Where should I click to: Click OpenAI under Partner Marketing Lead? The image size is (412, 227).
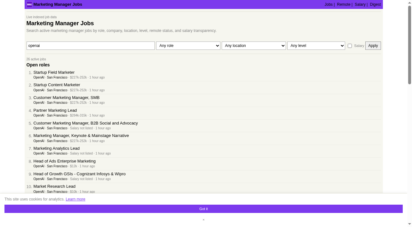pyautogui.click(x=39, y=116)
